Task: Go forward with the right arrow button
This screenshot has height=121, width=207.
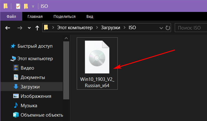Action: [20, 28]
